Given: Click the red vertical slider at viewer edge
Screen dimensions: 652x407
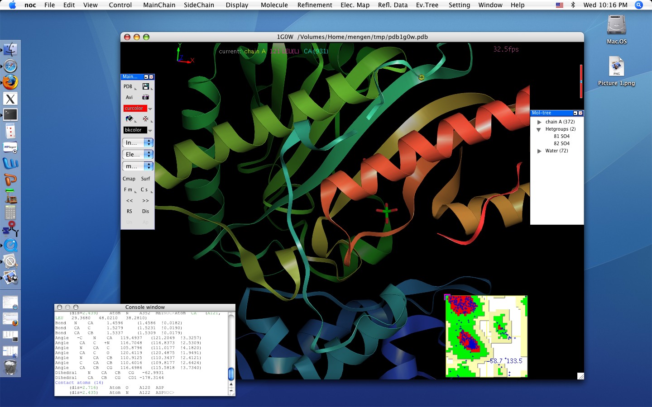Looking at the screenshot, I should click(581, 81).
